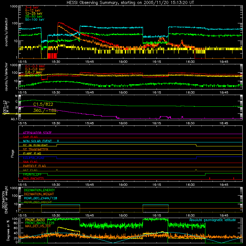Viewport: 246px width, 246px height.
Task: Click the AAZ_FLAG label
Action: pyautogui.click(x=30, y=170)
